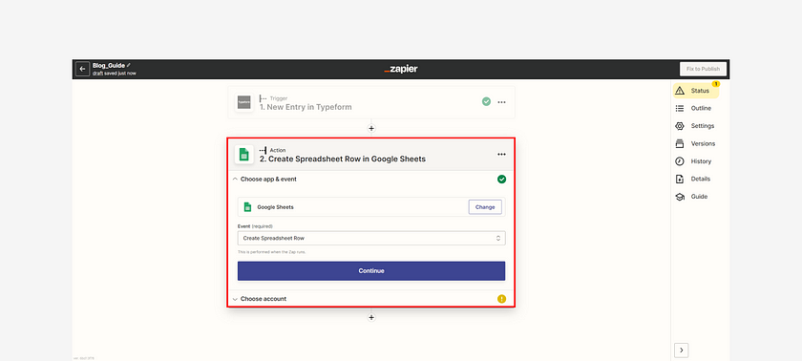The image size is (802, 361).
Task: Click the Change app button
Action: 485,207
